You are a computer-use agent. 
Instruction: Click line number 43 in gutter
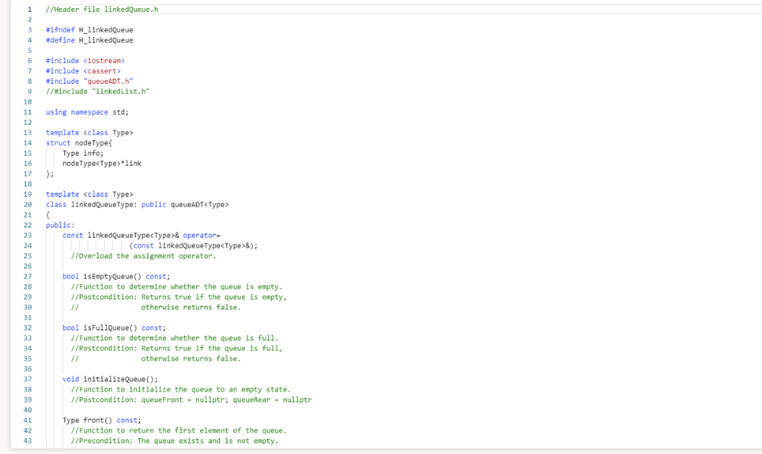coord(28,441)
